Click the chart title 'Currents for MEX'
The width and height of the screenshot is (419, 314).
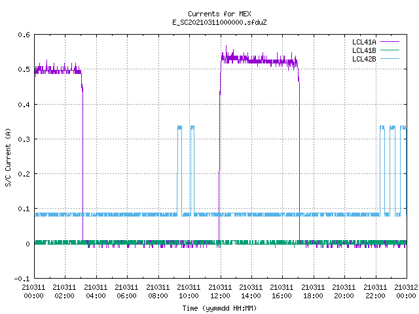[x=219, y=14]
